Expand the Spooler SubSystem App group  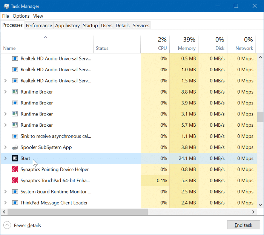coord(5,147)
